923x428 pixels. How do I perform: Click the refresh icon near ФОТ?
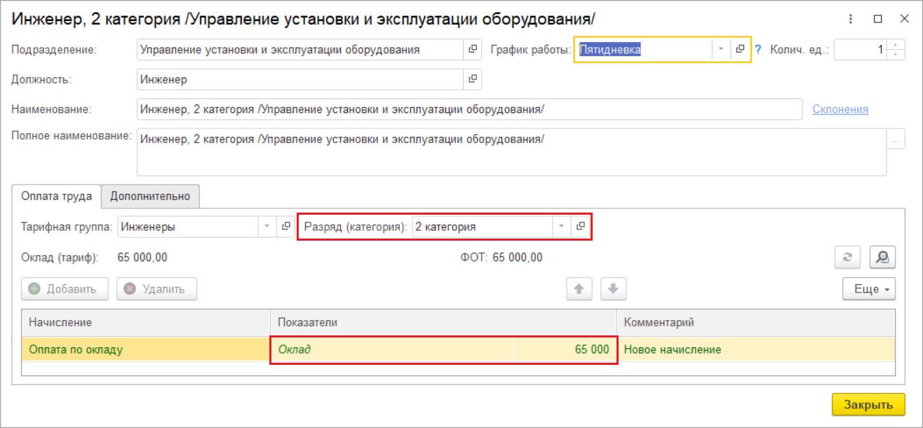pyautogui.click(x=847, y=258)
